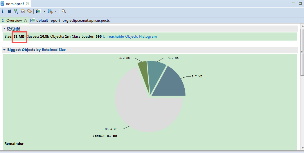Click the Remainder label
The width and height of the screenshot is (304, 153).
pos(14,143)
